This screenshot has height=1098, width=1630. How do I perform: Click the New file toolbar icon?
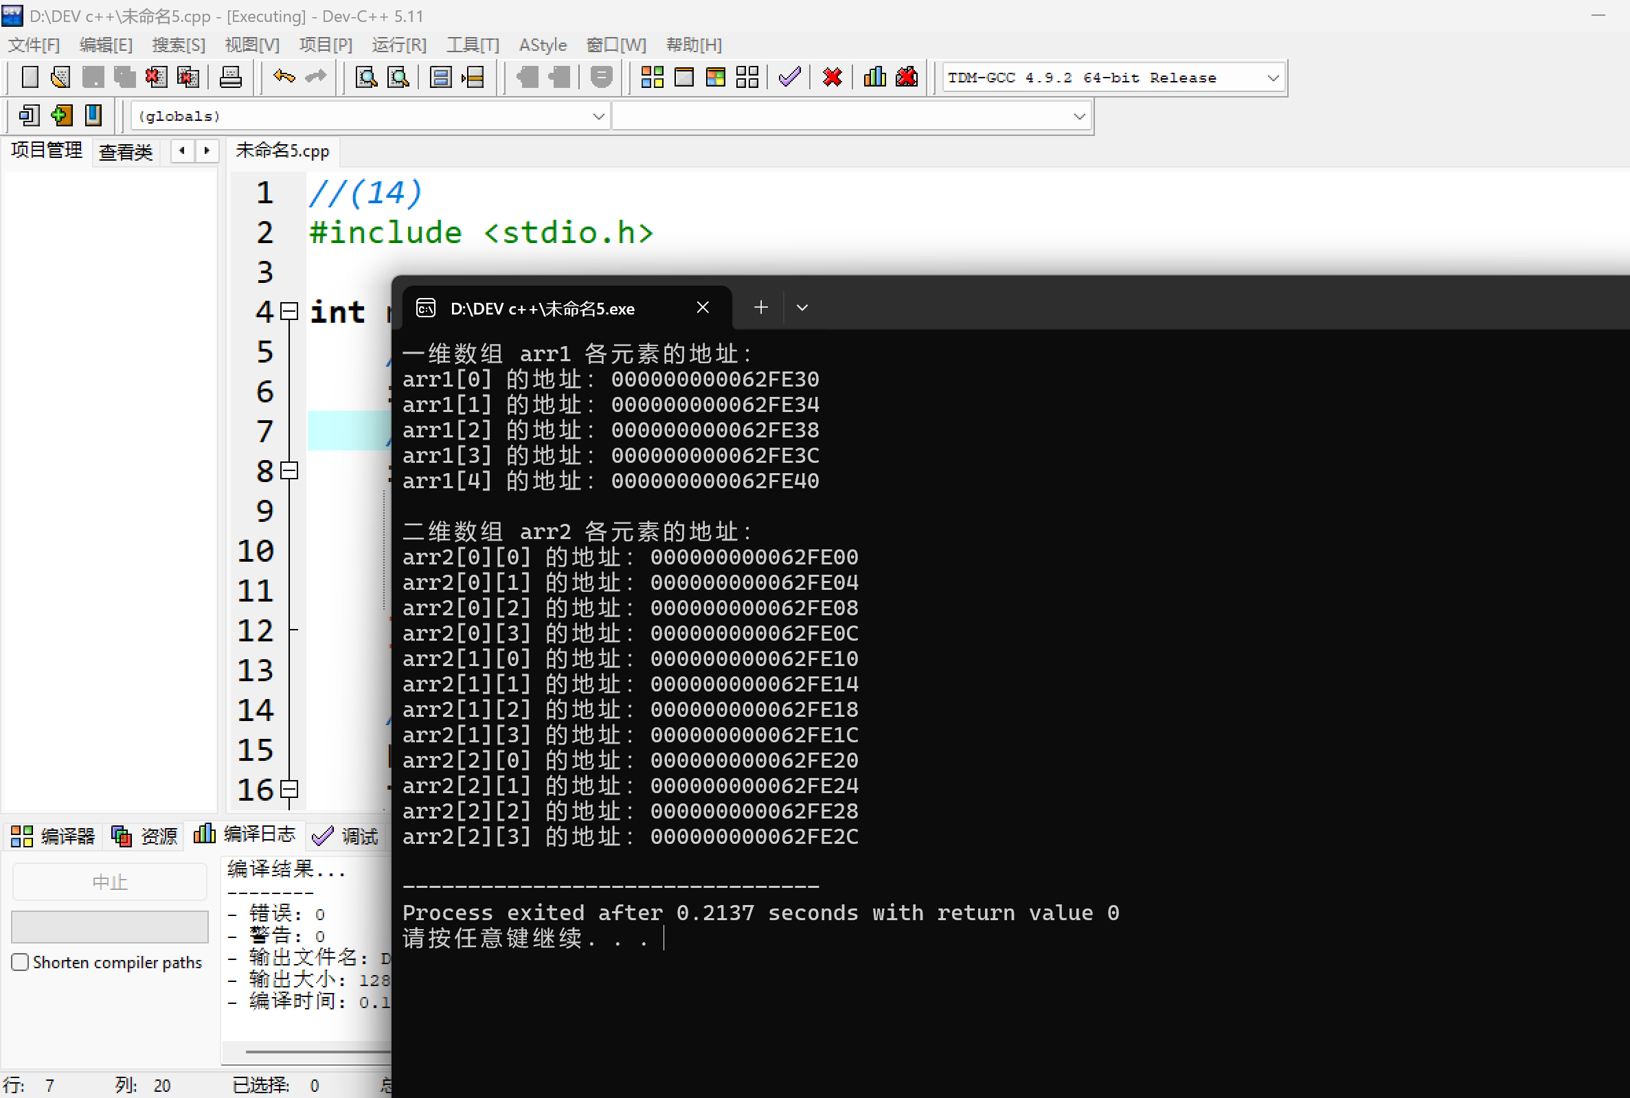tap(30, 77)
